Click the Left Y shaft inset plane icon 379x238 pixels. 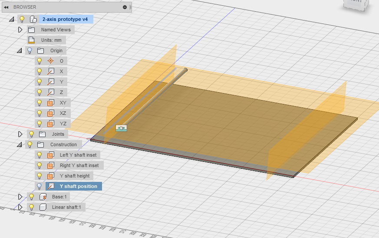point(51,155)
